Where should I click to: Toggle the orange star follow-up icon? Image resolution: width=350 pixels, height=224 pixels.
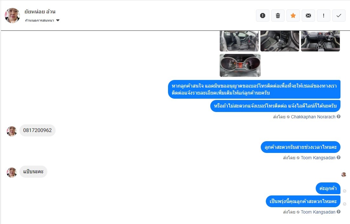coord(293,16)
